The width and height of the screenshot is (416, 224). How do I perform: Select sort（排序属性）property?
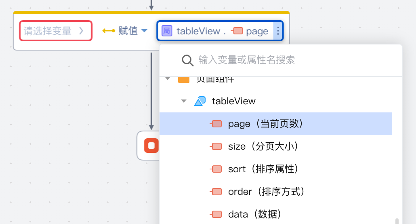(276, 169)
